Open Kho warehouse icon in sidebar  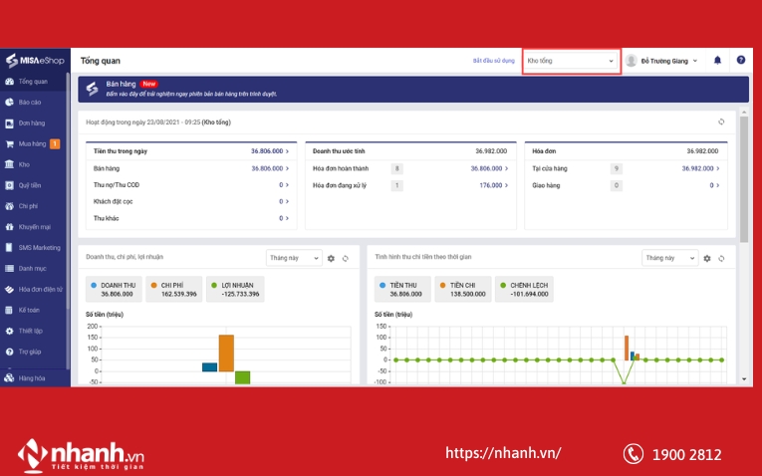click(9, 164)
